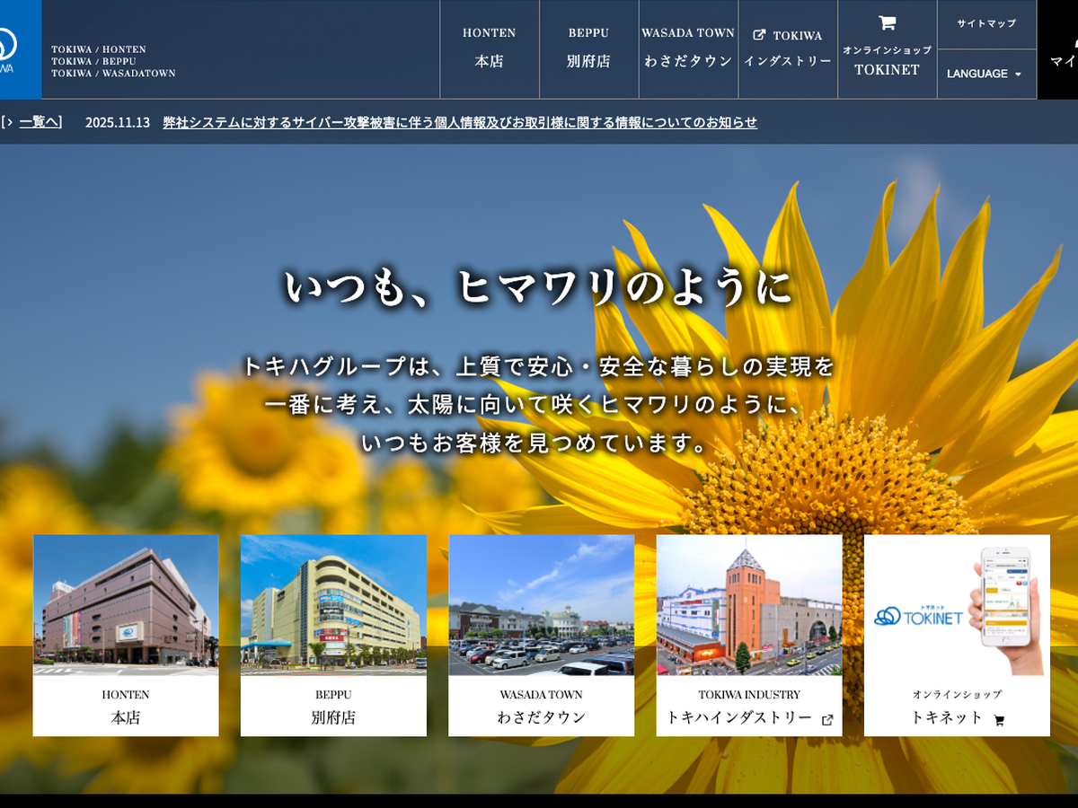The height and width of the screenshot is (808, 1078).
Task: Click external link icon beside TOKIWA インダストリー
Action: (x=759, y=36)
